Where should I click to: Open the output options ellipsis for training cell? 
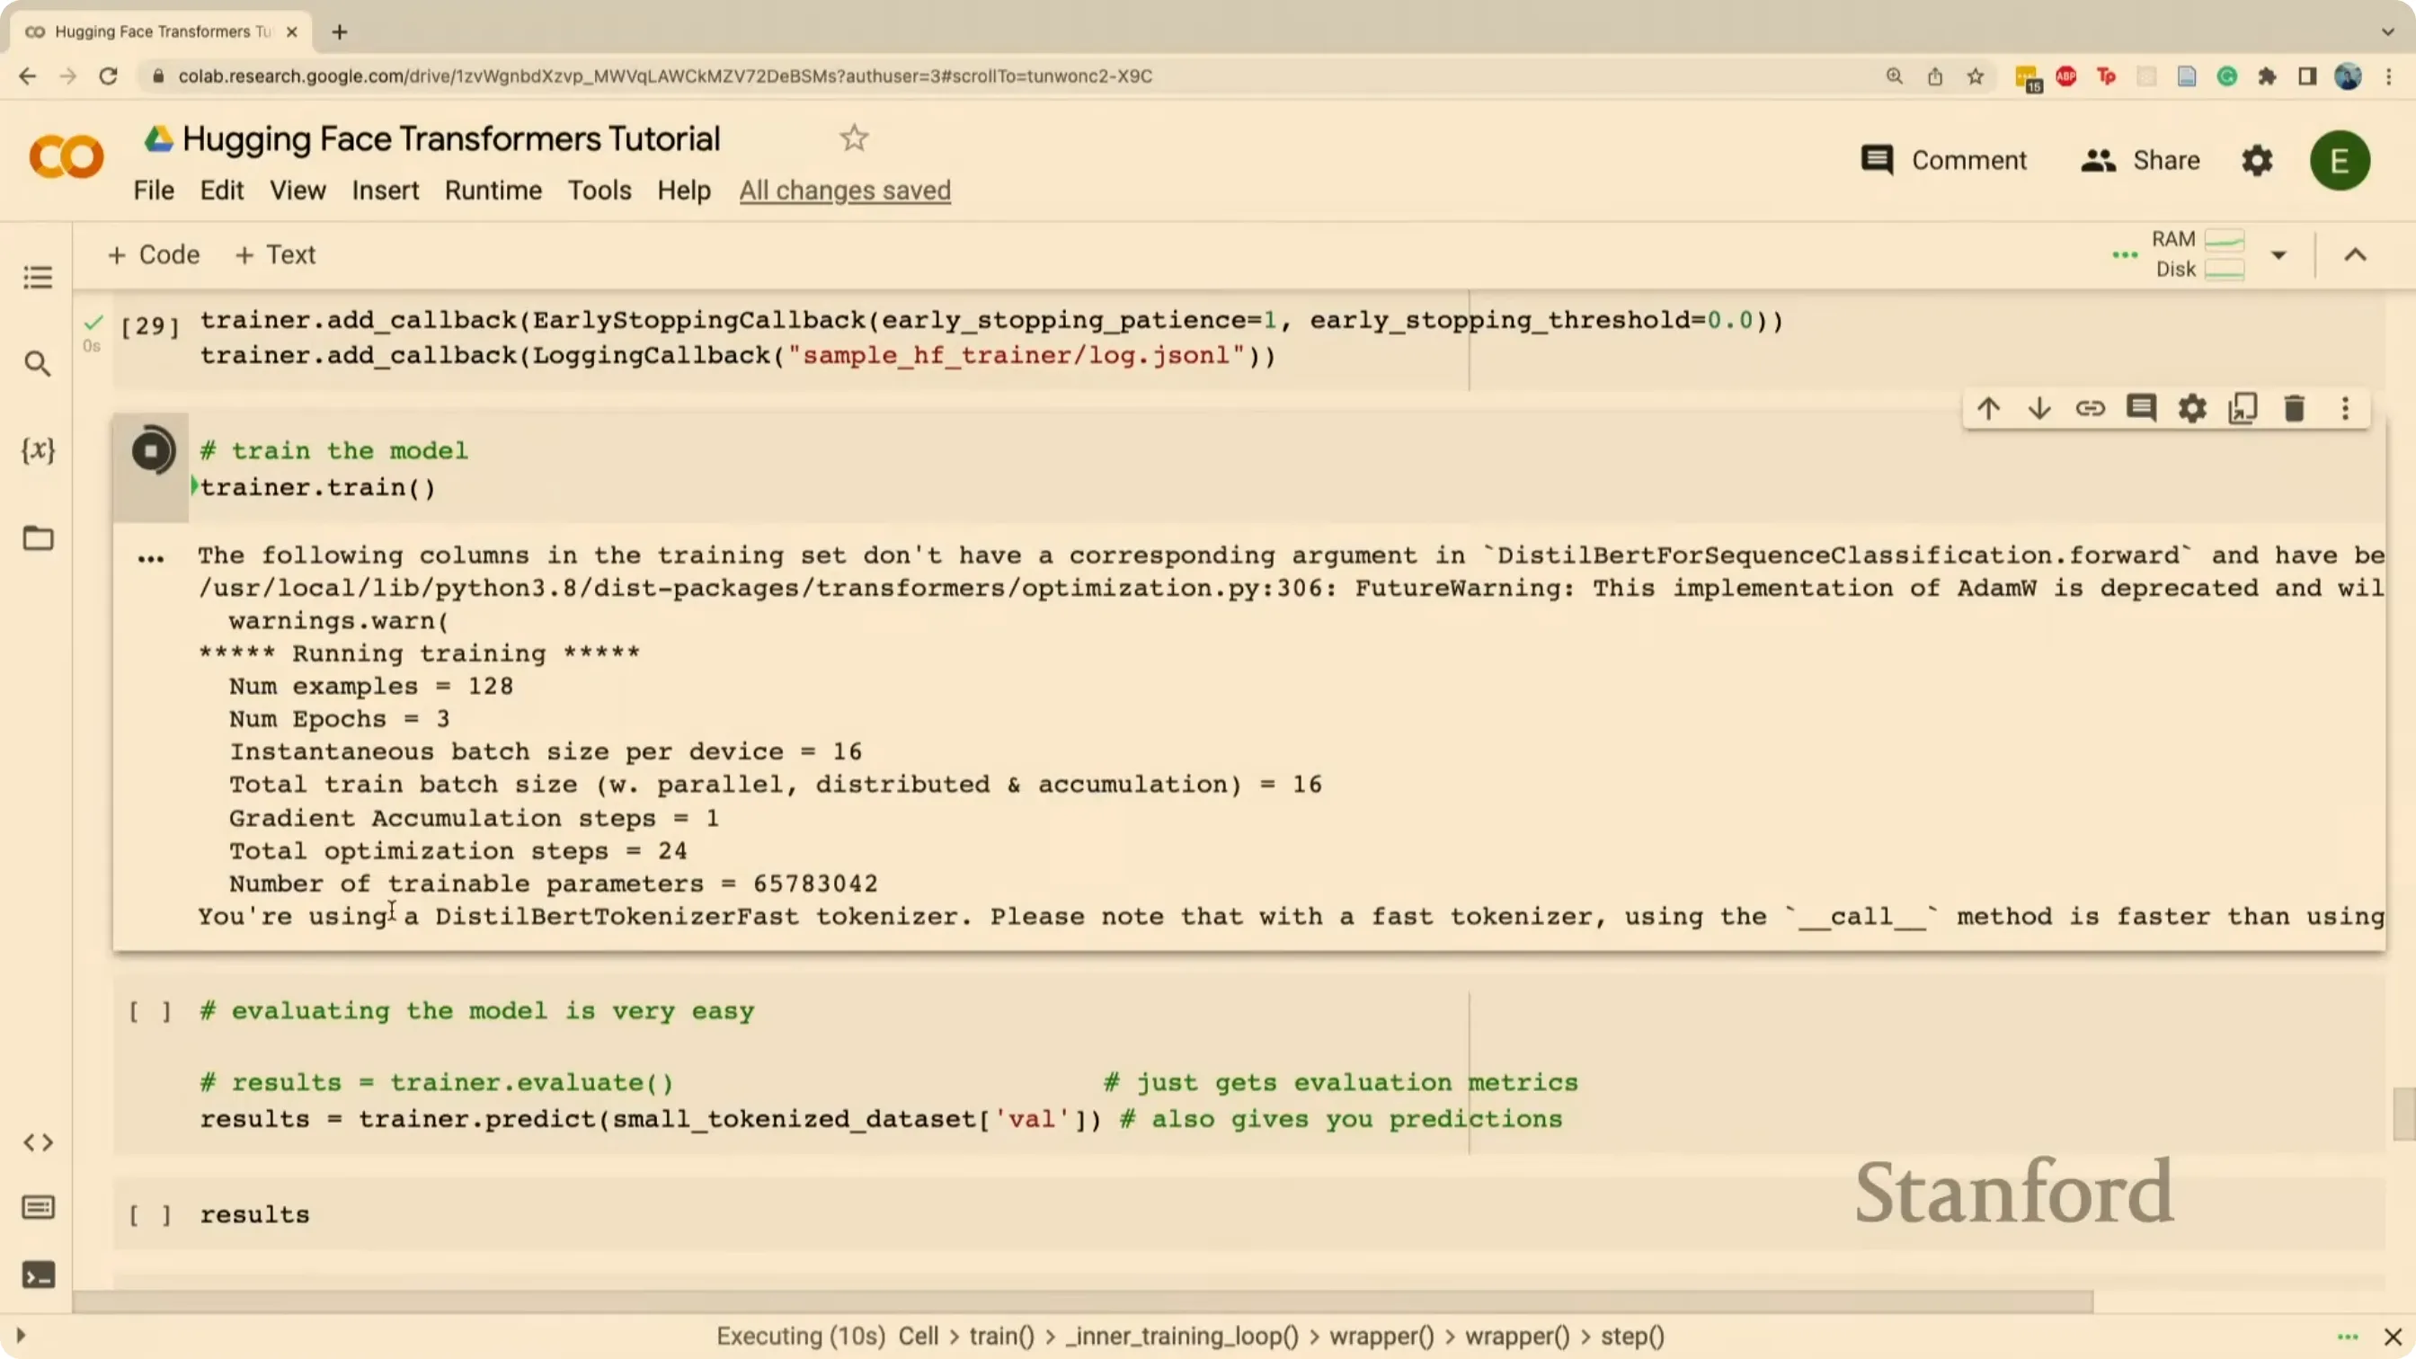point(151,559)
